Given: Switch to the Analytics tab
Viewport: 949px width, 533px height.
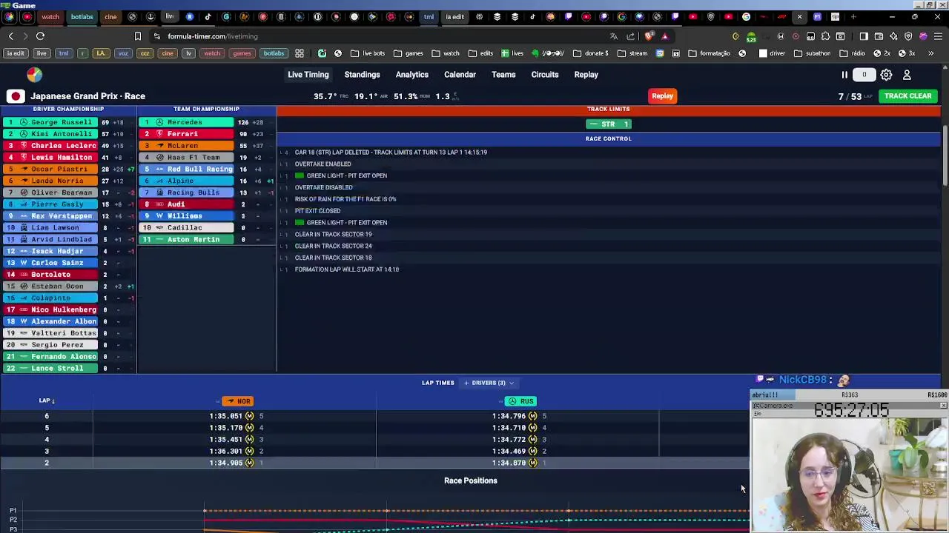Looking at the screenshot, I should 411,75.
